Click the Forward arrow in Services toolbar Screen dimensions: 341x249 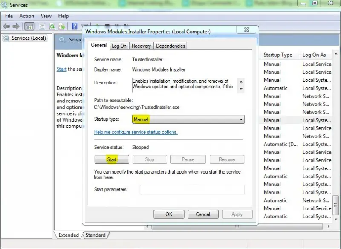pyautogui.click(x=16, y=26)
